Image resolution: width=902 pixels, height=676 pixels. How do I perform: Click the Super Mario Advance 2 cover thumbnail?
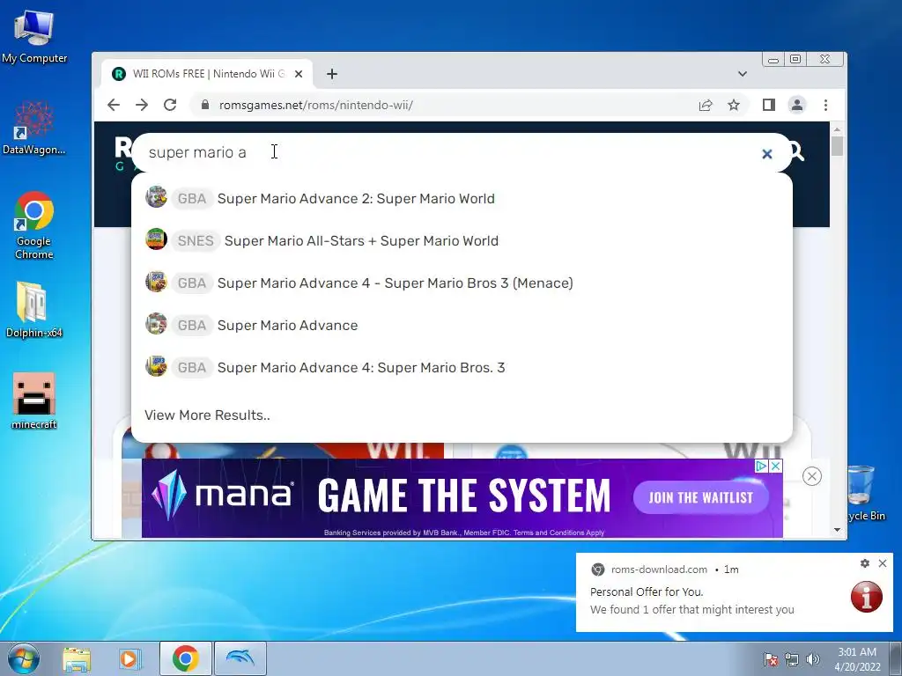pos(156,197)
